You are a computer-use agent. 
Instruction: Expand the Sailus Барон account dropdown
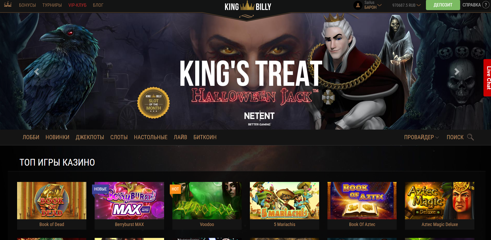(373, 5)
